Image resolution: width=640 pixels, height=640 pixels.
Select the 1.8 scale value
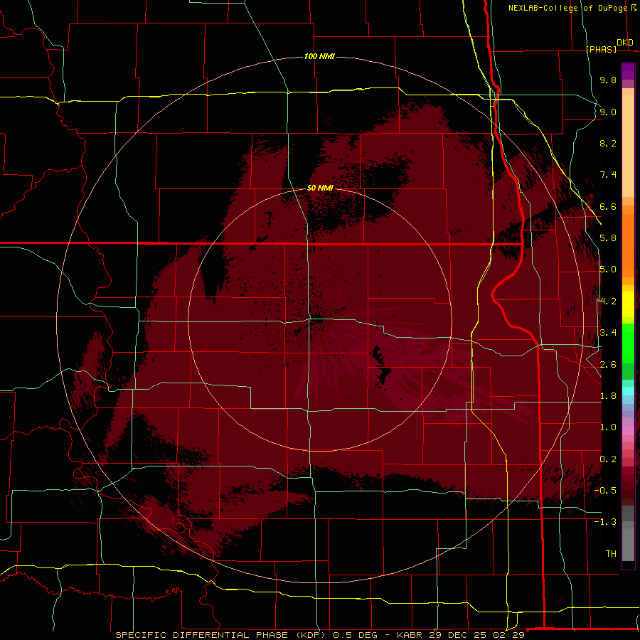click(x=608, y=396)
